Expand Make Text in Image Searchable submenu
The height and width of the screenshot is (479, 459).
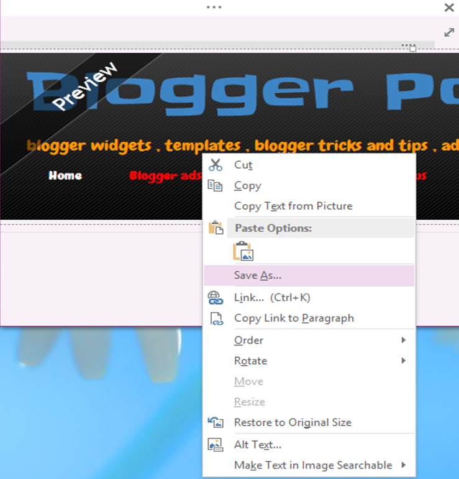tap(404, 465)
